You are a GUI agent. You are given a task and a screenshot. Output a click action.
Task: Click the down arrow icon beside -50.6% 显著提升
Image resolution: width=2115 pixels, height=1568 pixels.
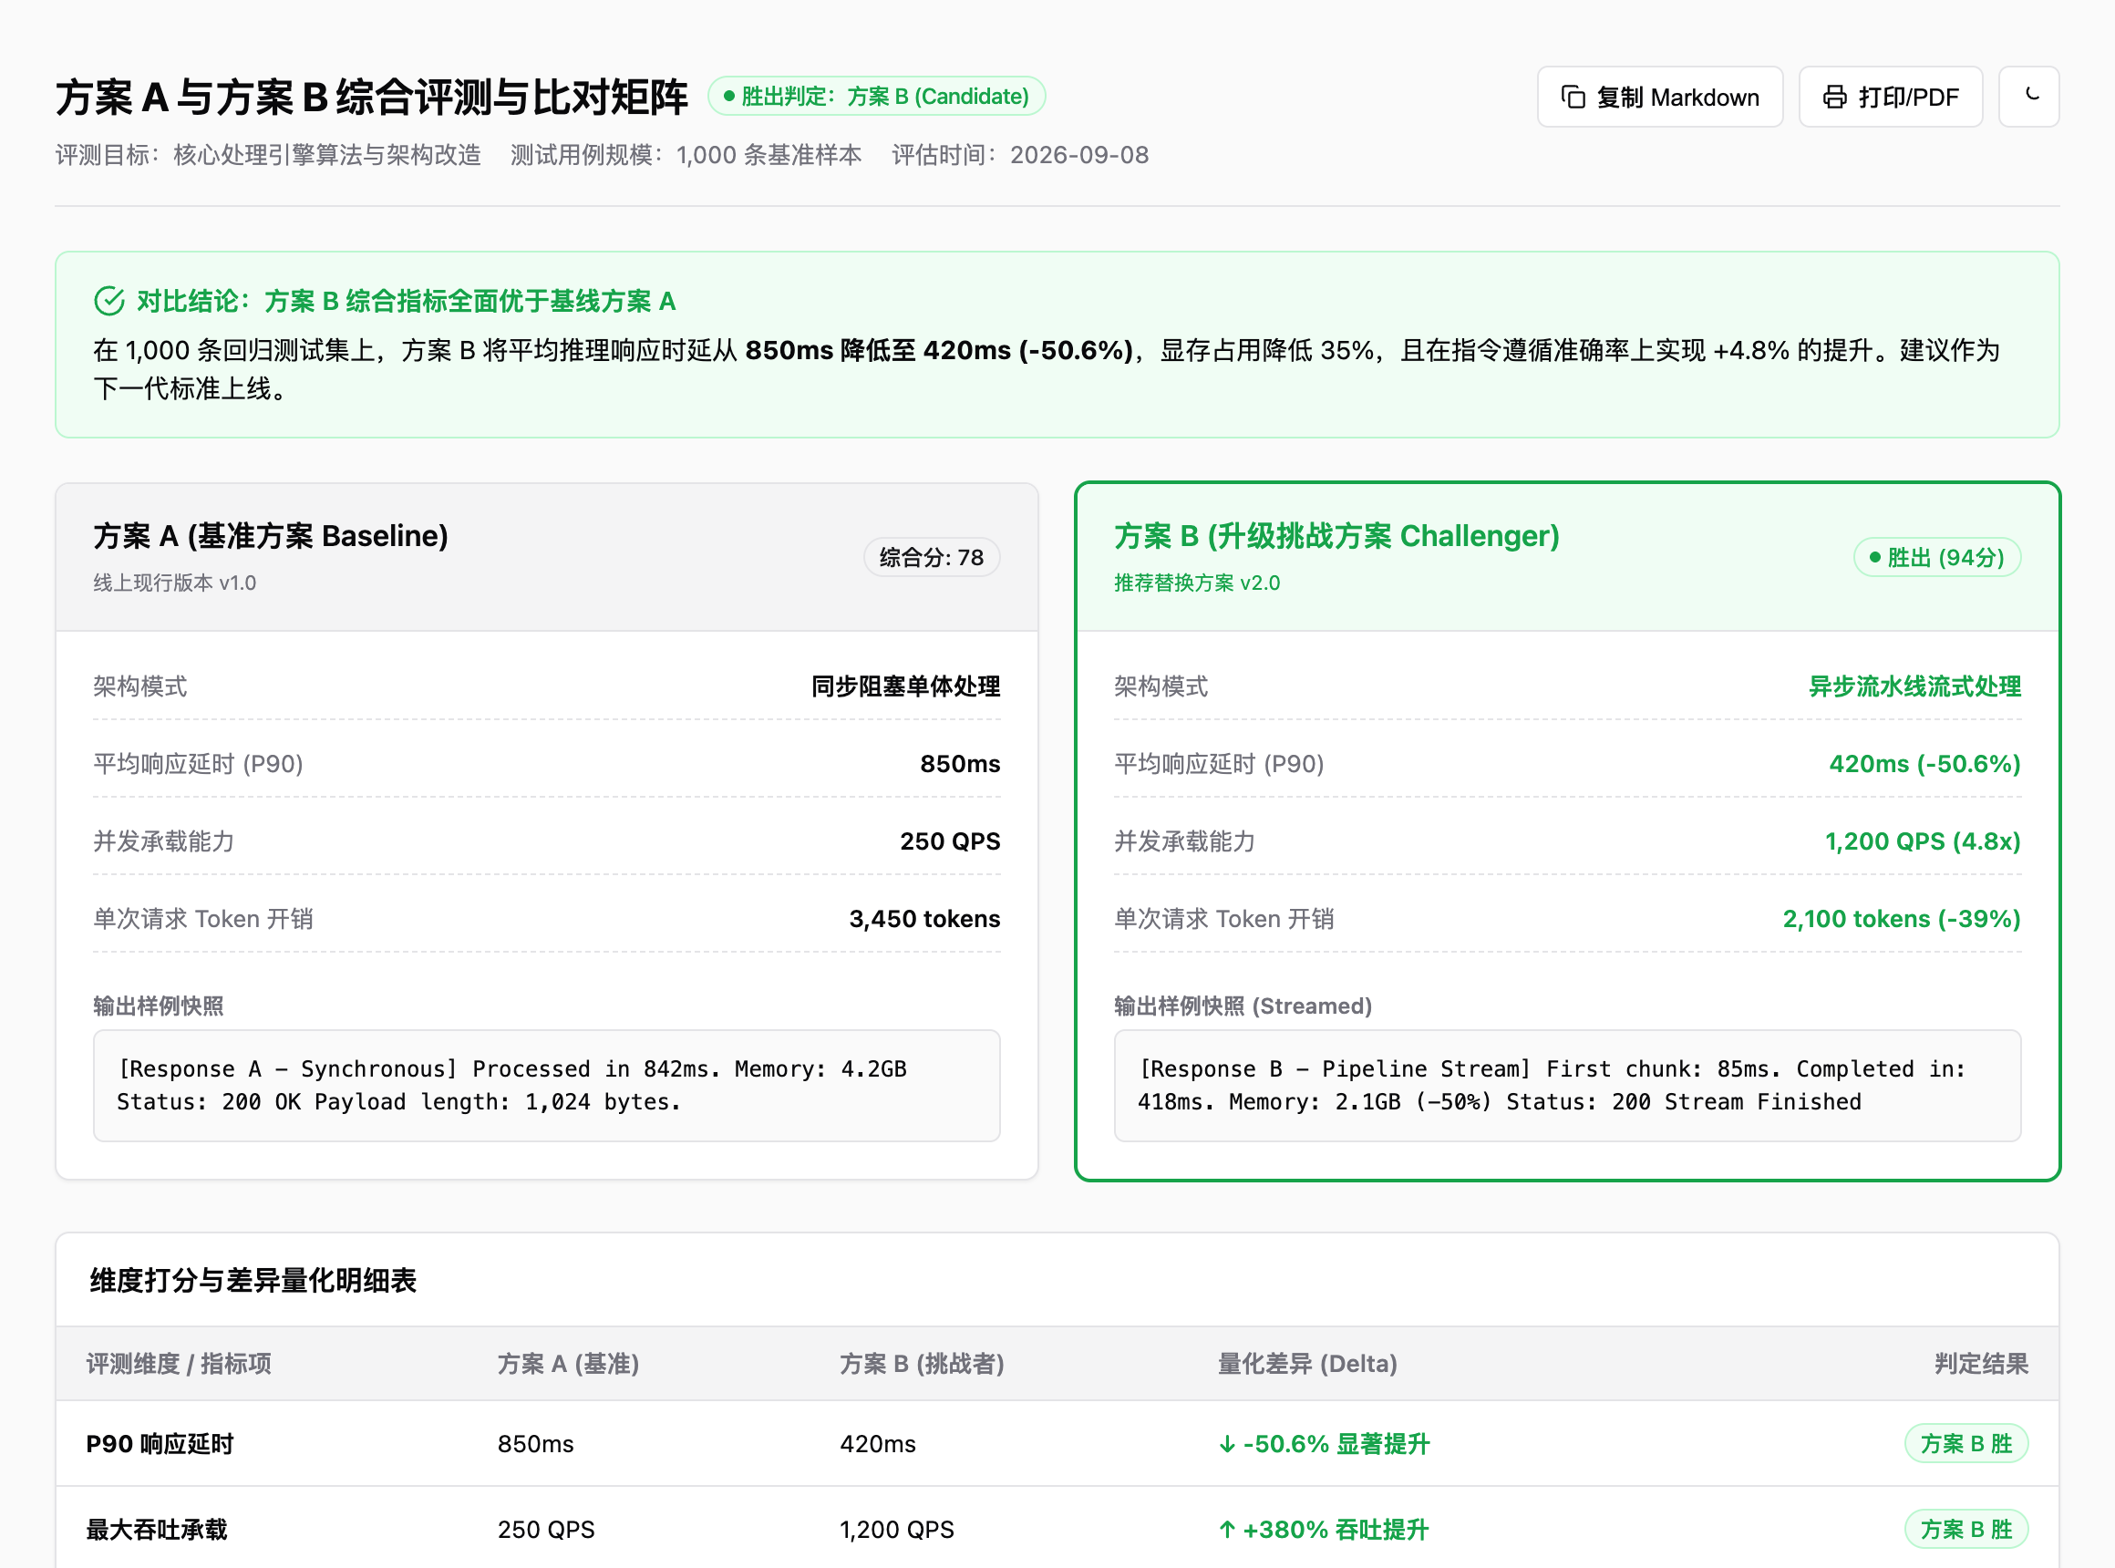(1227, 1444)
